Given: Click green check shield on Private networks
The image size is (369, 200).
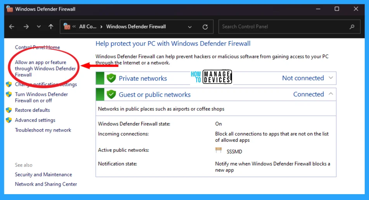Looking at the screenshot, I should [111, 78].
